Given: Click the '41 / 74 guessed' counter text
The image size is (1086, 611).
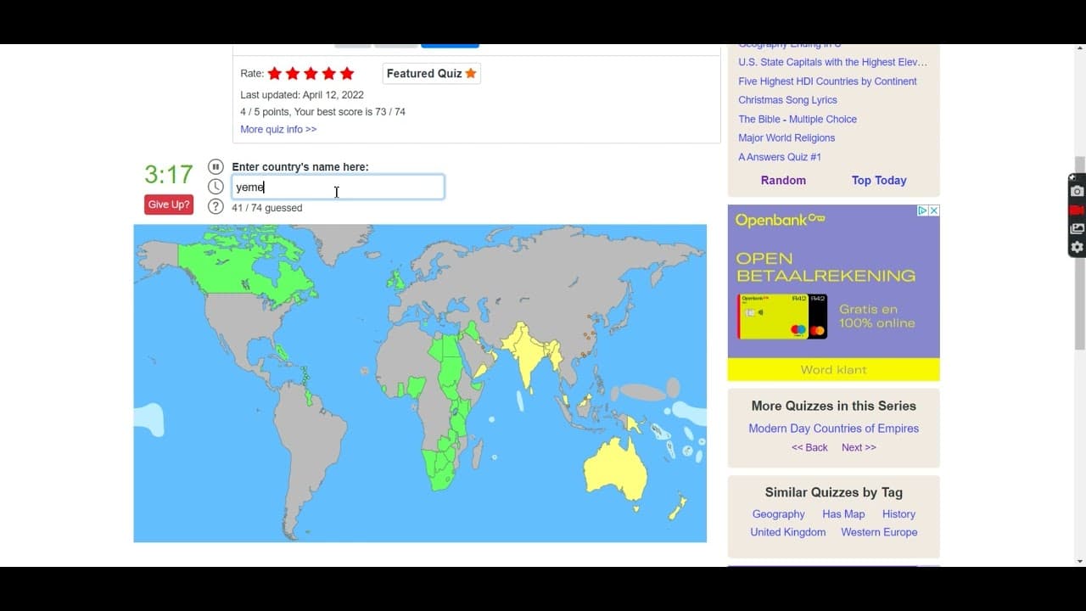Looking at the screenshot, I should coord(267,208).
